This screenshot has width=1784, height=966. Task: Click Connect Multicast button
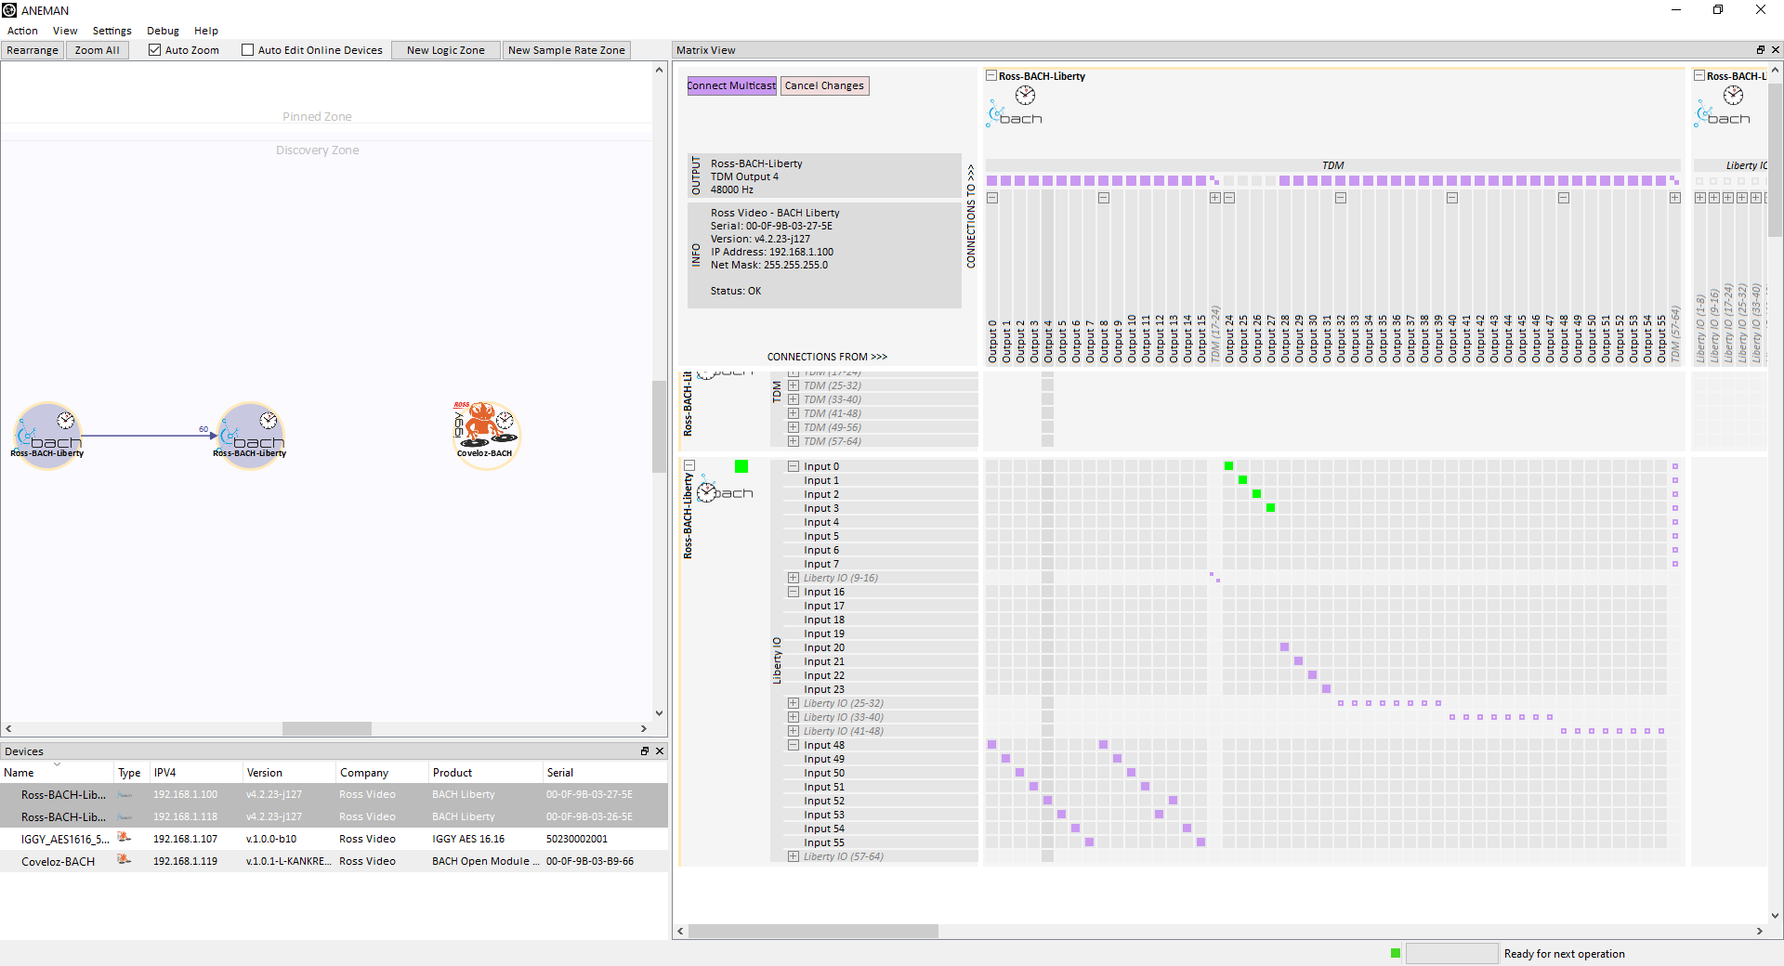pyautogui.click(x=731, y=85)
